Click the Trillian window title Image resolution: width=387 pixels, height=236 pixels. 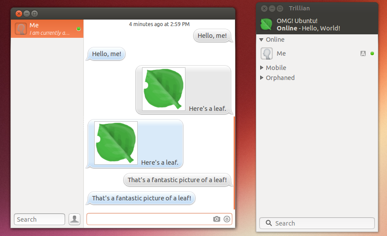pos(299,8)
